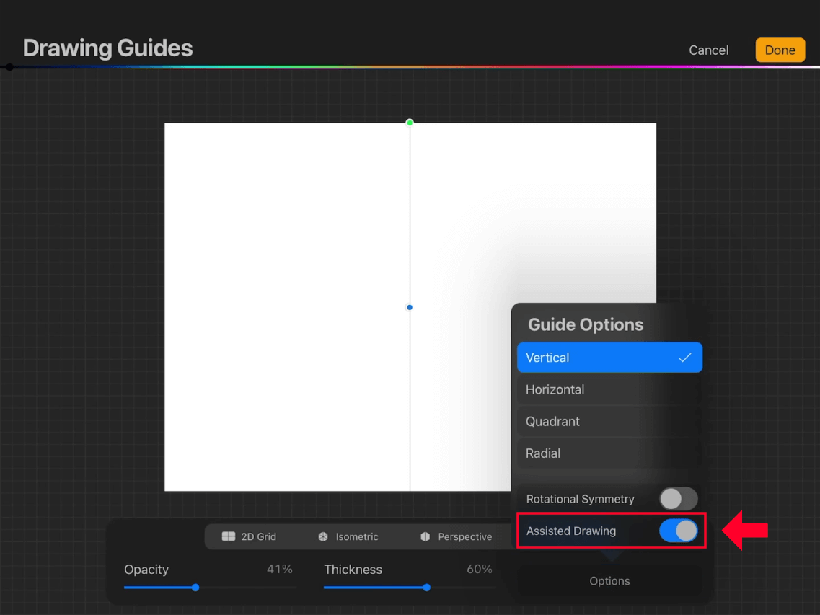The height and width of the screenshot is (615, 820).
Task: Choose Radial symmetry option
Action: (x=609, y=453)
